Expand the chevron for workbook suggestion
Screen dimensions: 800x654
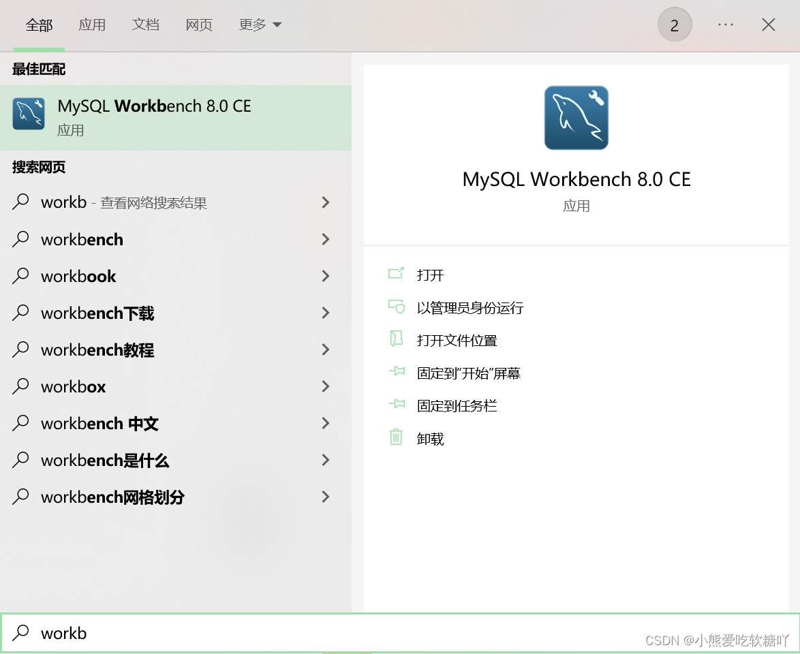point(326,276)
